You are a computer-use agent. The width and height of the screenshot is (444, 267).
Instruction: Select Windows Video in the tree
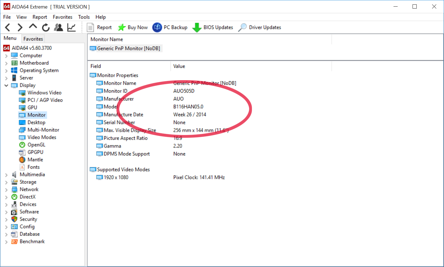pos(44,93)
